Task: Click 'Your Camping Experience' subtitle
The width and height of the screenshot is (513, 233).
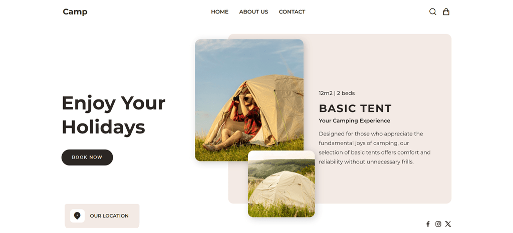Action: click(x=354, y=120)
